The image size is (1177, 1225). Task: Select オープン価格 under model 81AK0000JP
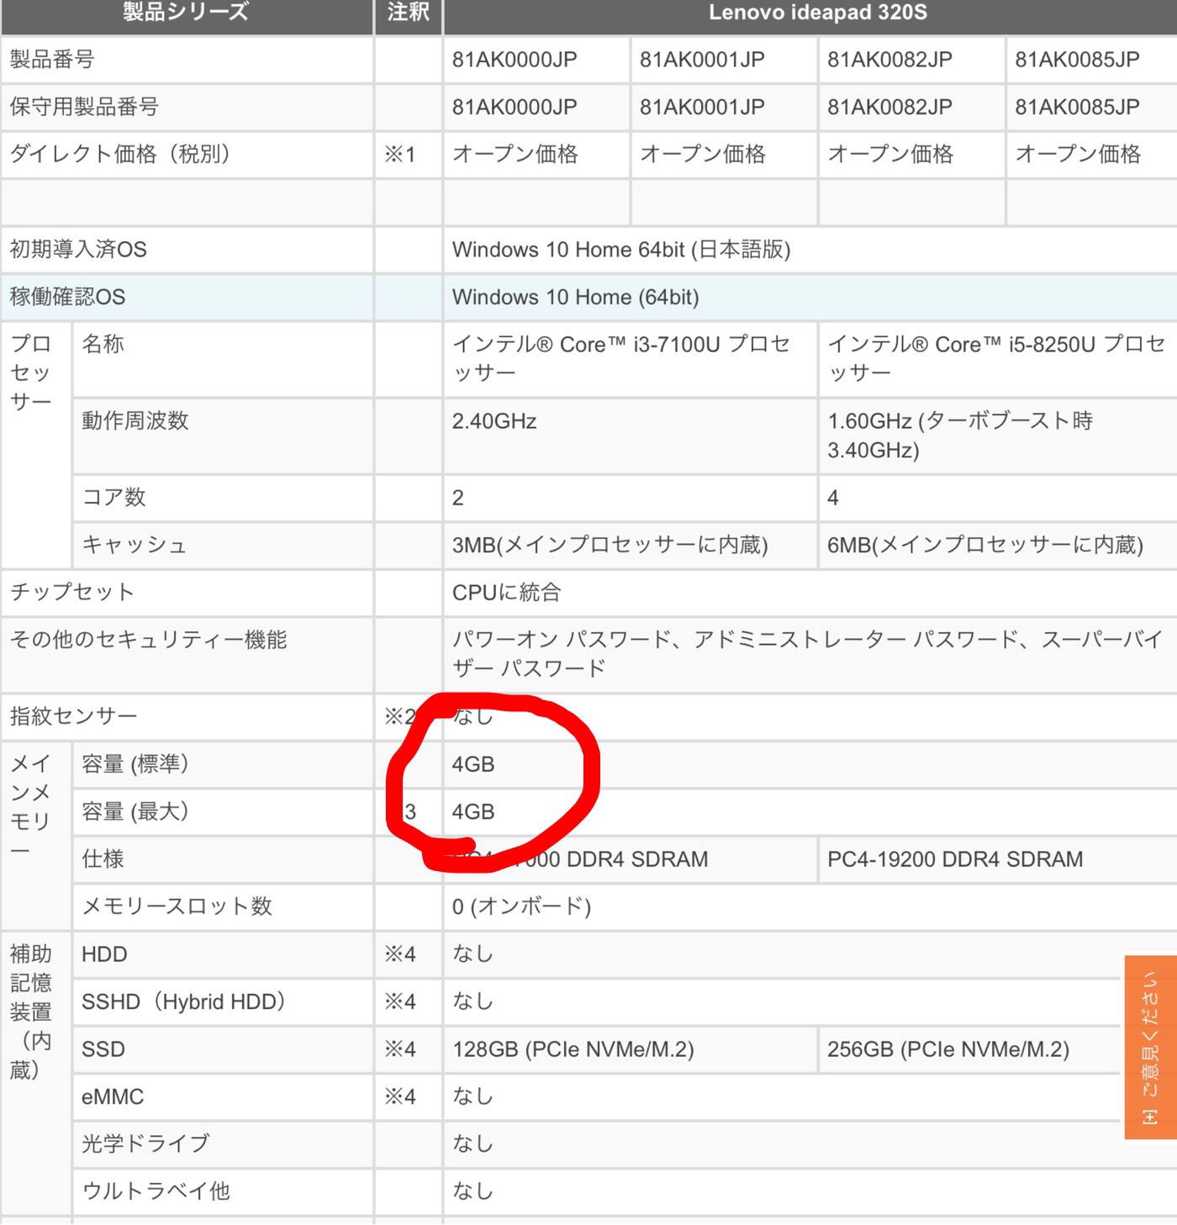click(x=515, y=154)
